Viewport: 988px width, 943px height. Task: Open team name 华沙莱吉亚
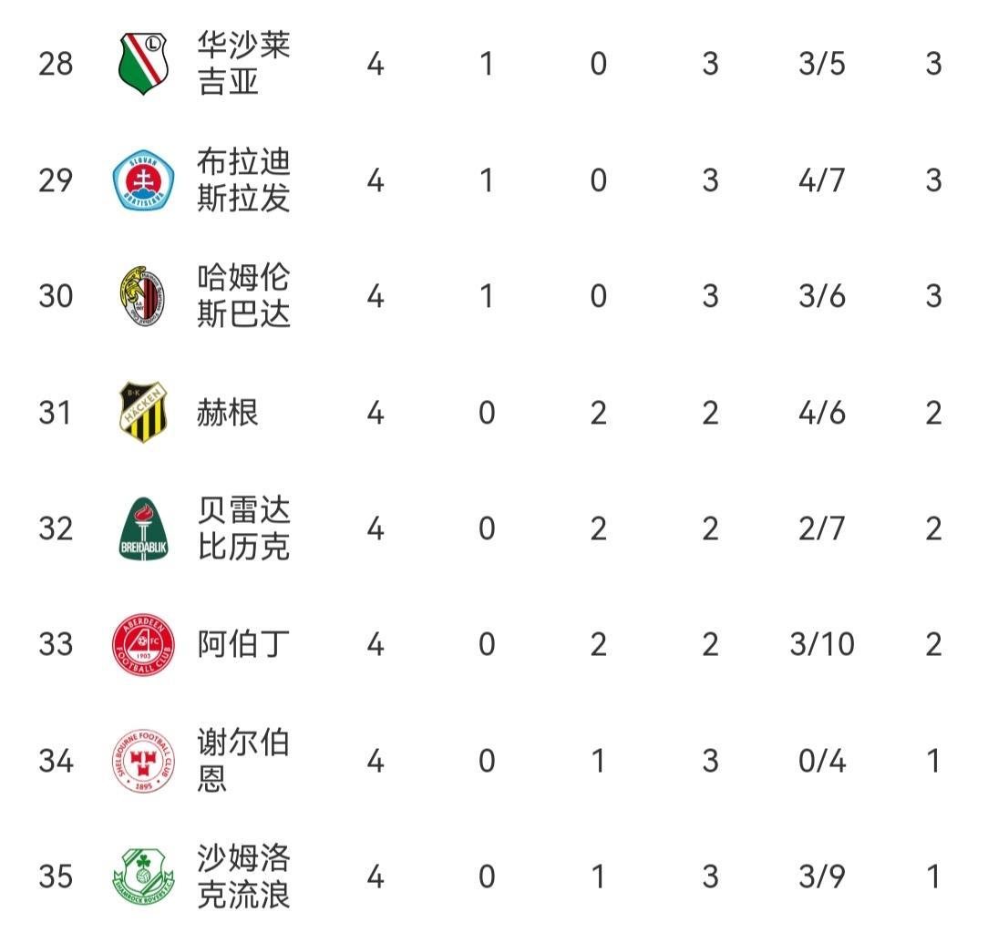(243, 64)
